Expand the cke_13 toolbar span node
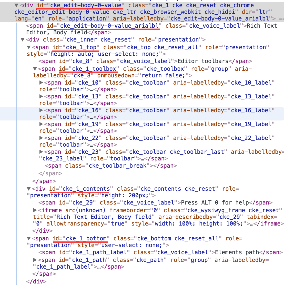 (41, 96)
